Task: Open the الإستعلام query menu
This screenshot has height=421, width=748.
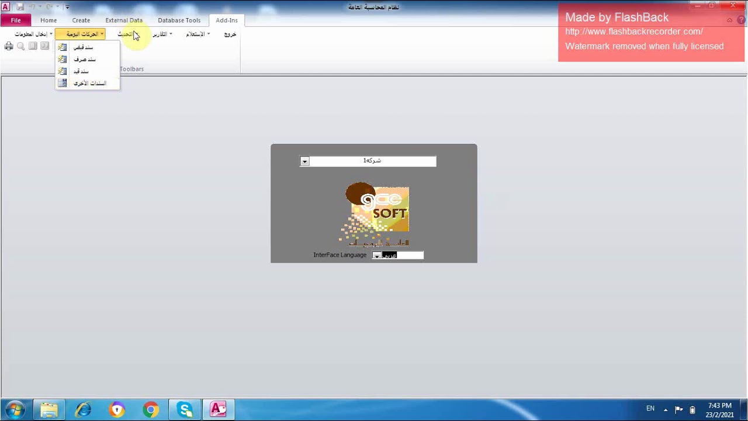Action: 198,34
